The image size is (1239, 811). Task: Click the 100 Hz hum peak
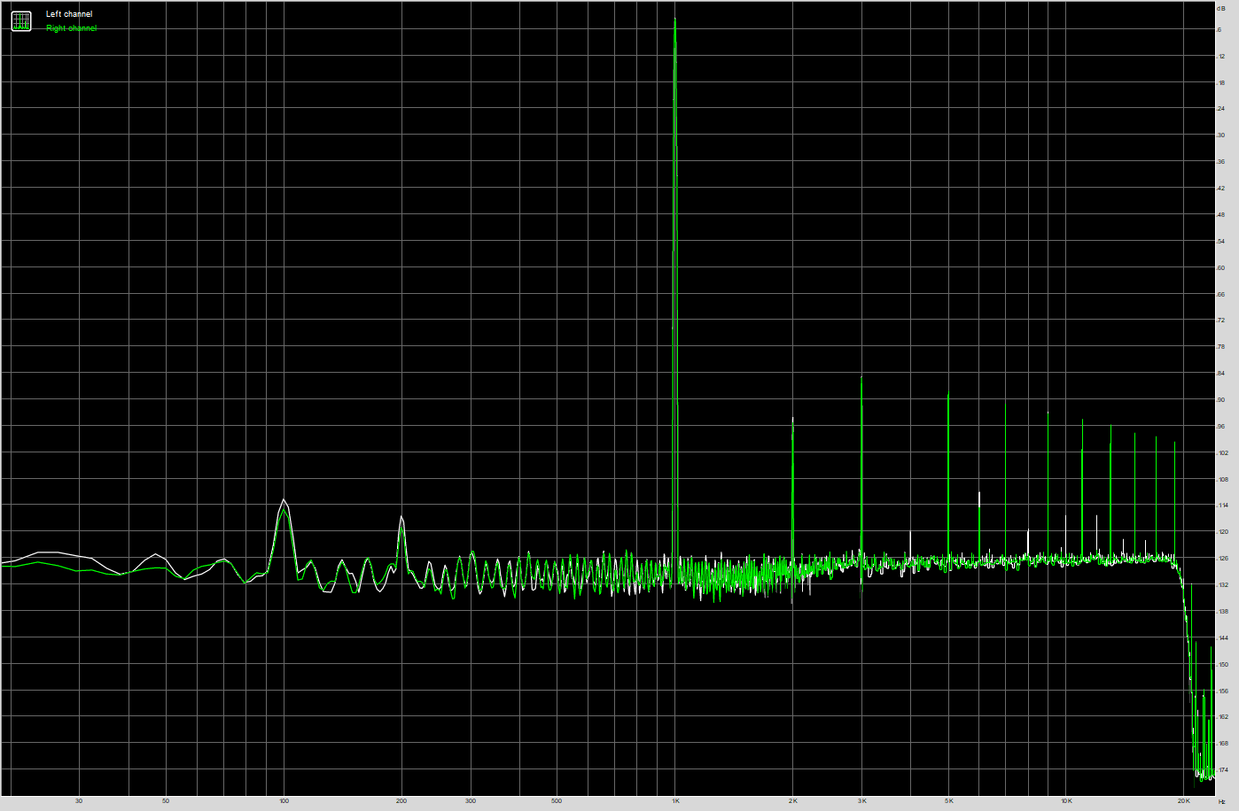tap(284, 500)
